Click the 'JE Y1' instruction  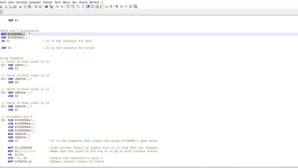(x=5, y=41)
